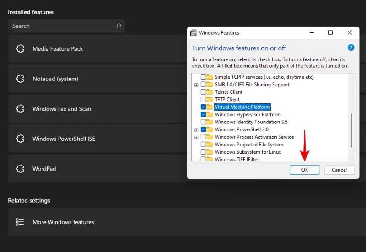Tick the Telnet Client checkbox

[x=204, y=92]
